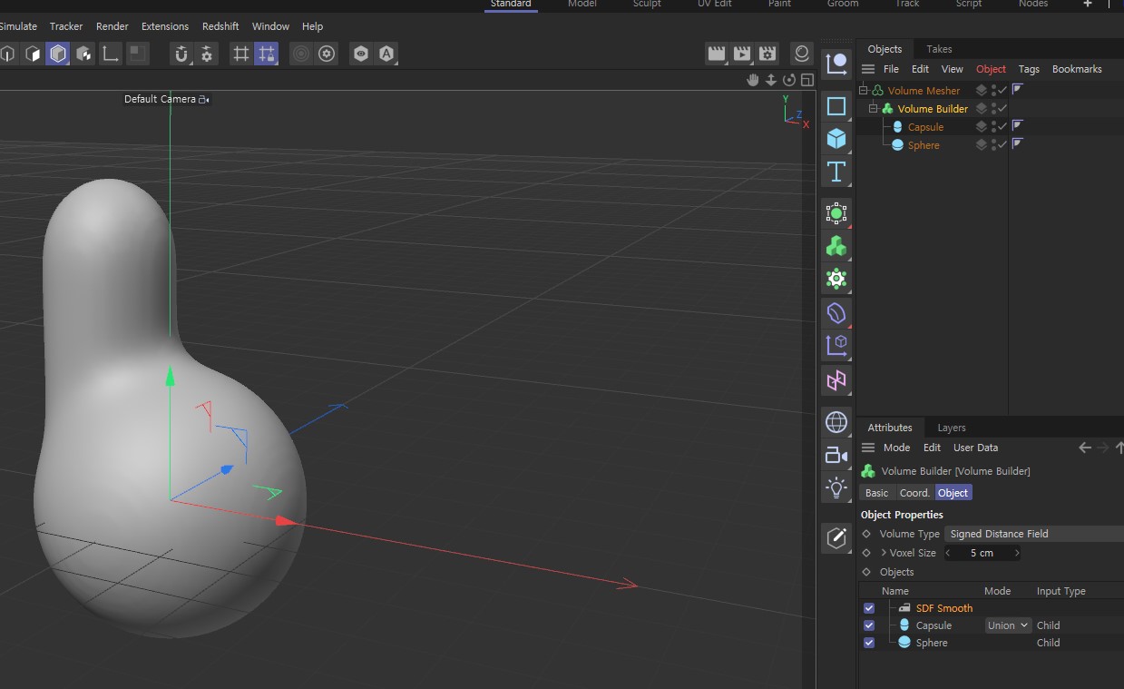This screenshot has height=689, width=1124.
Task: Click the Null object square icon in side palette
Action: coord(836,106)
